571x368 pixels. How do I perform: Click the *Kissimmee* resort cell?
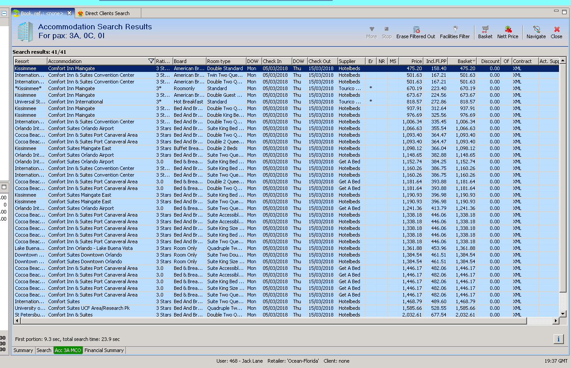(30, 88)
